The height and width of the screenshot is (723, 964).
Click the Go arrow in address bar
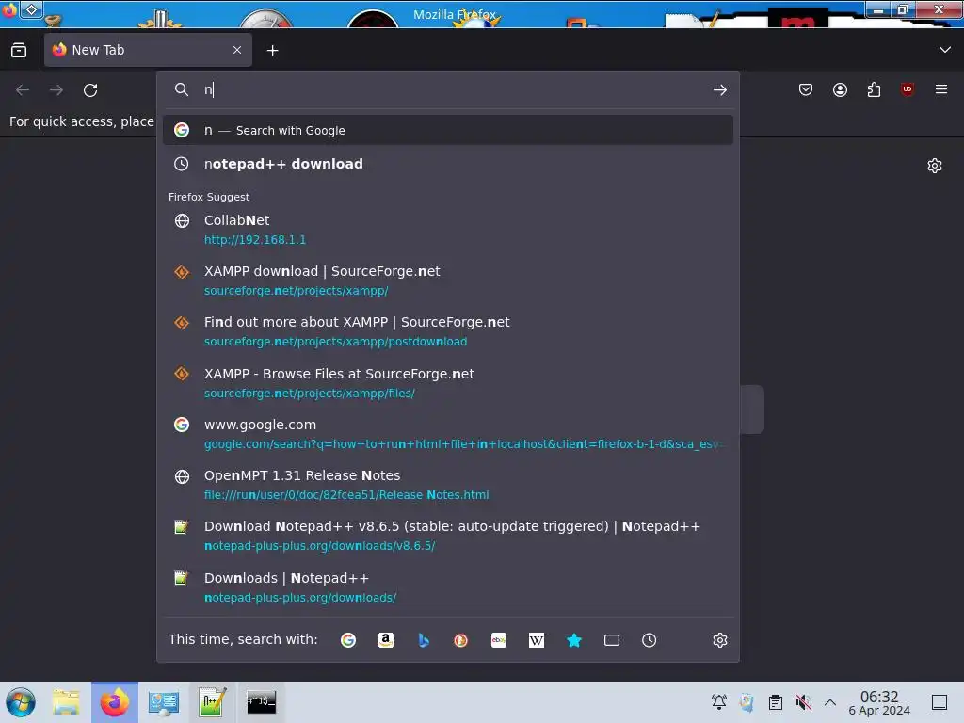pyautogui.click(x=720, y=90)
